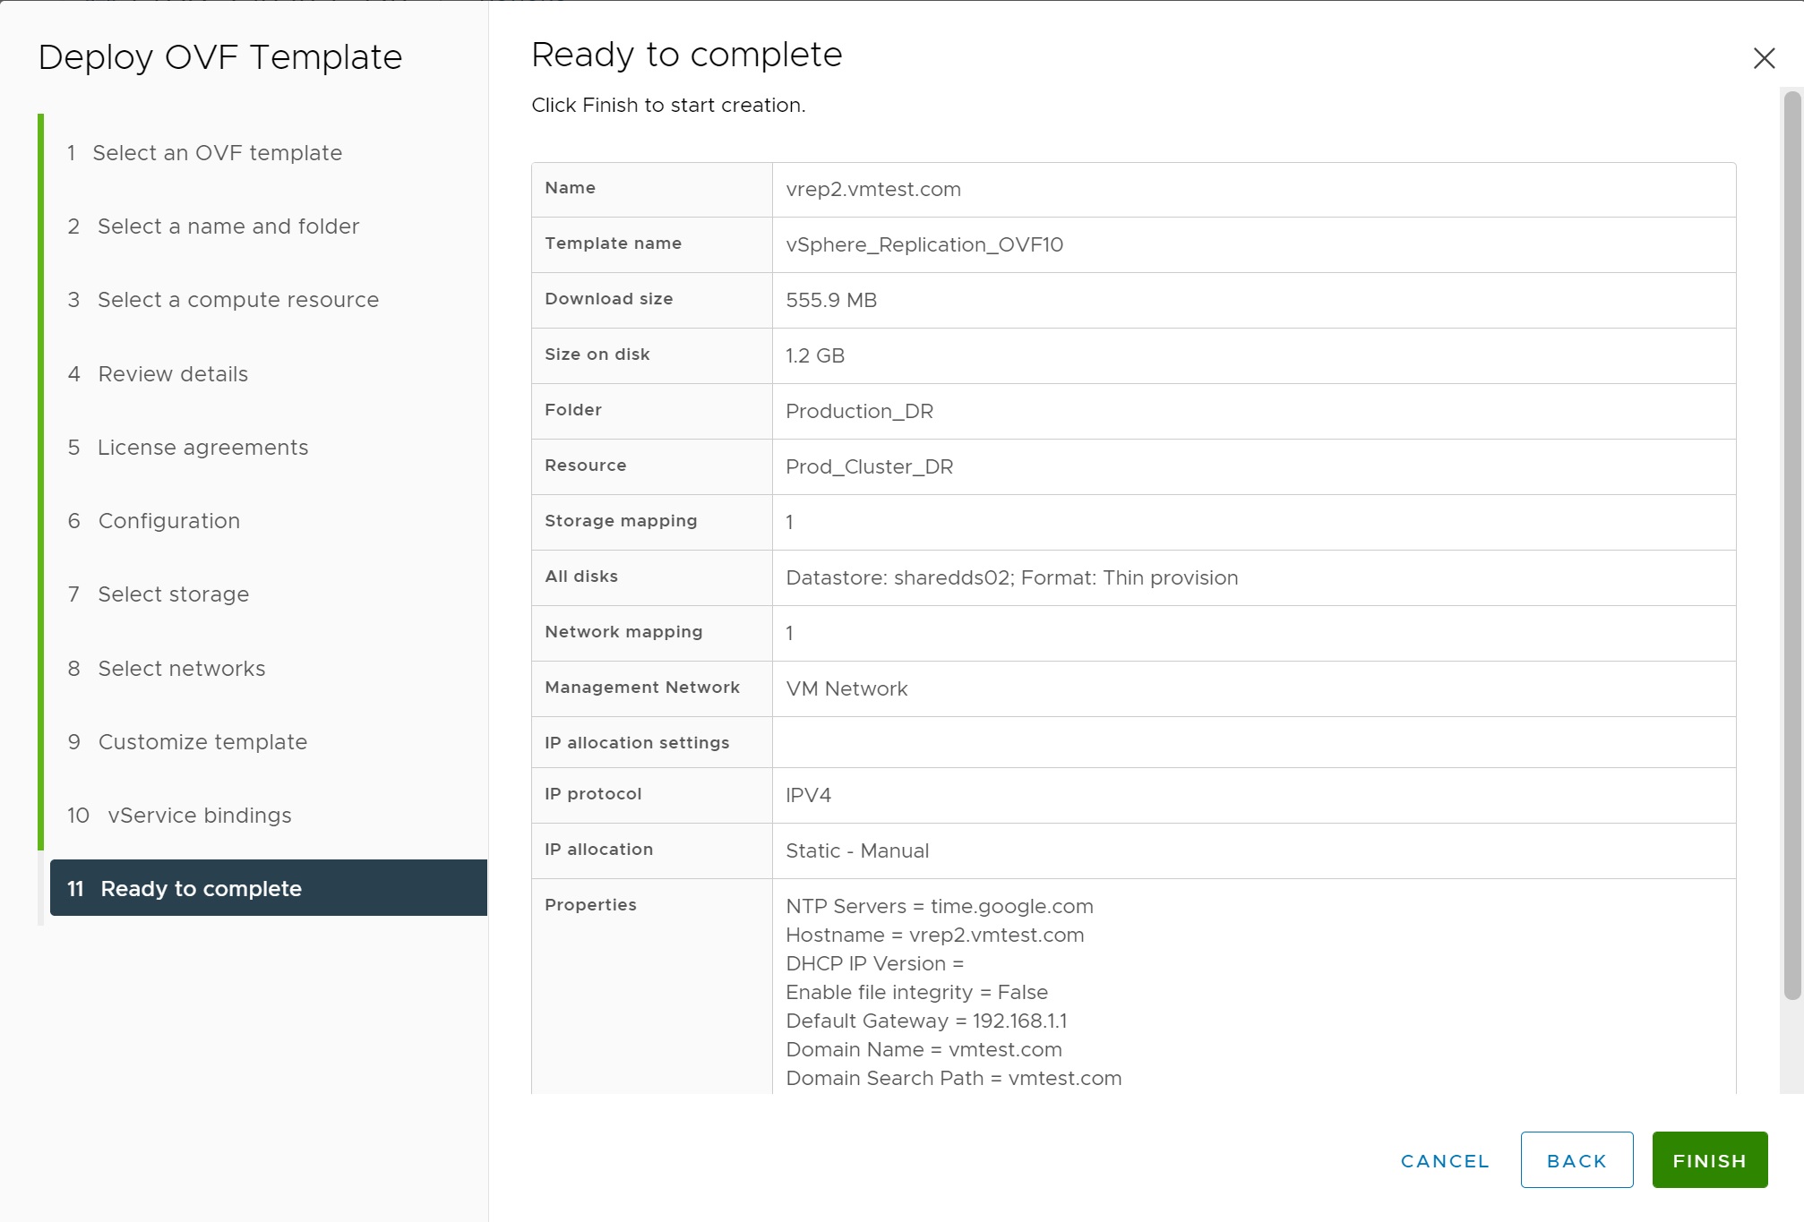
Task: Click the vertical scrollbar in summary pane
Action: 1791,546
